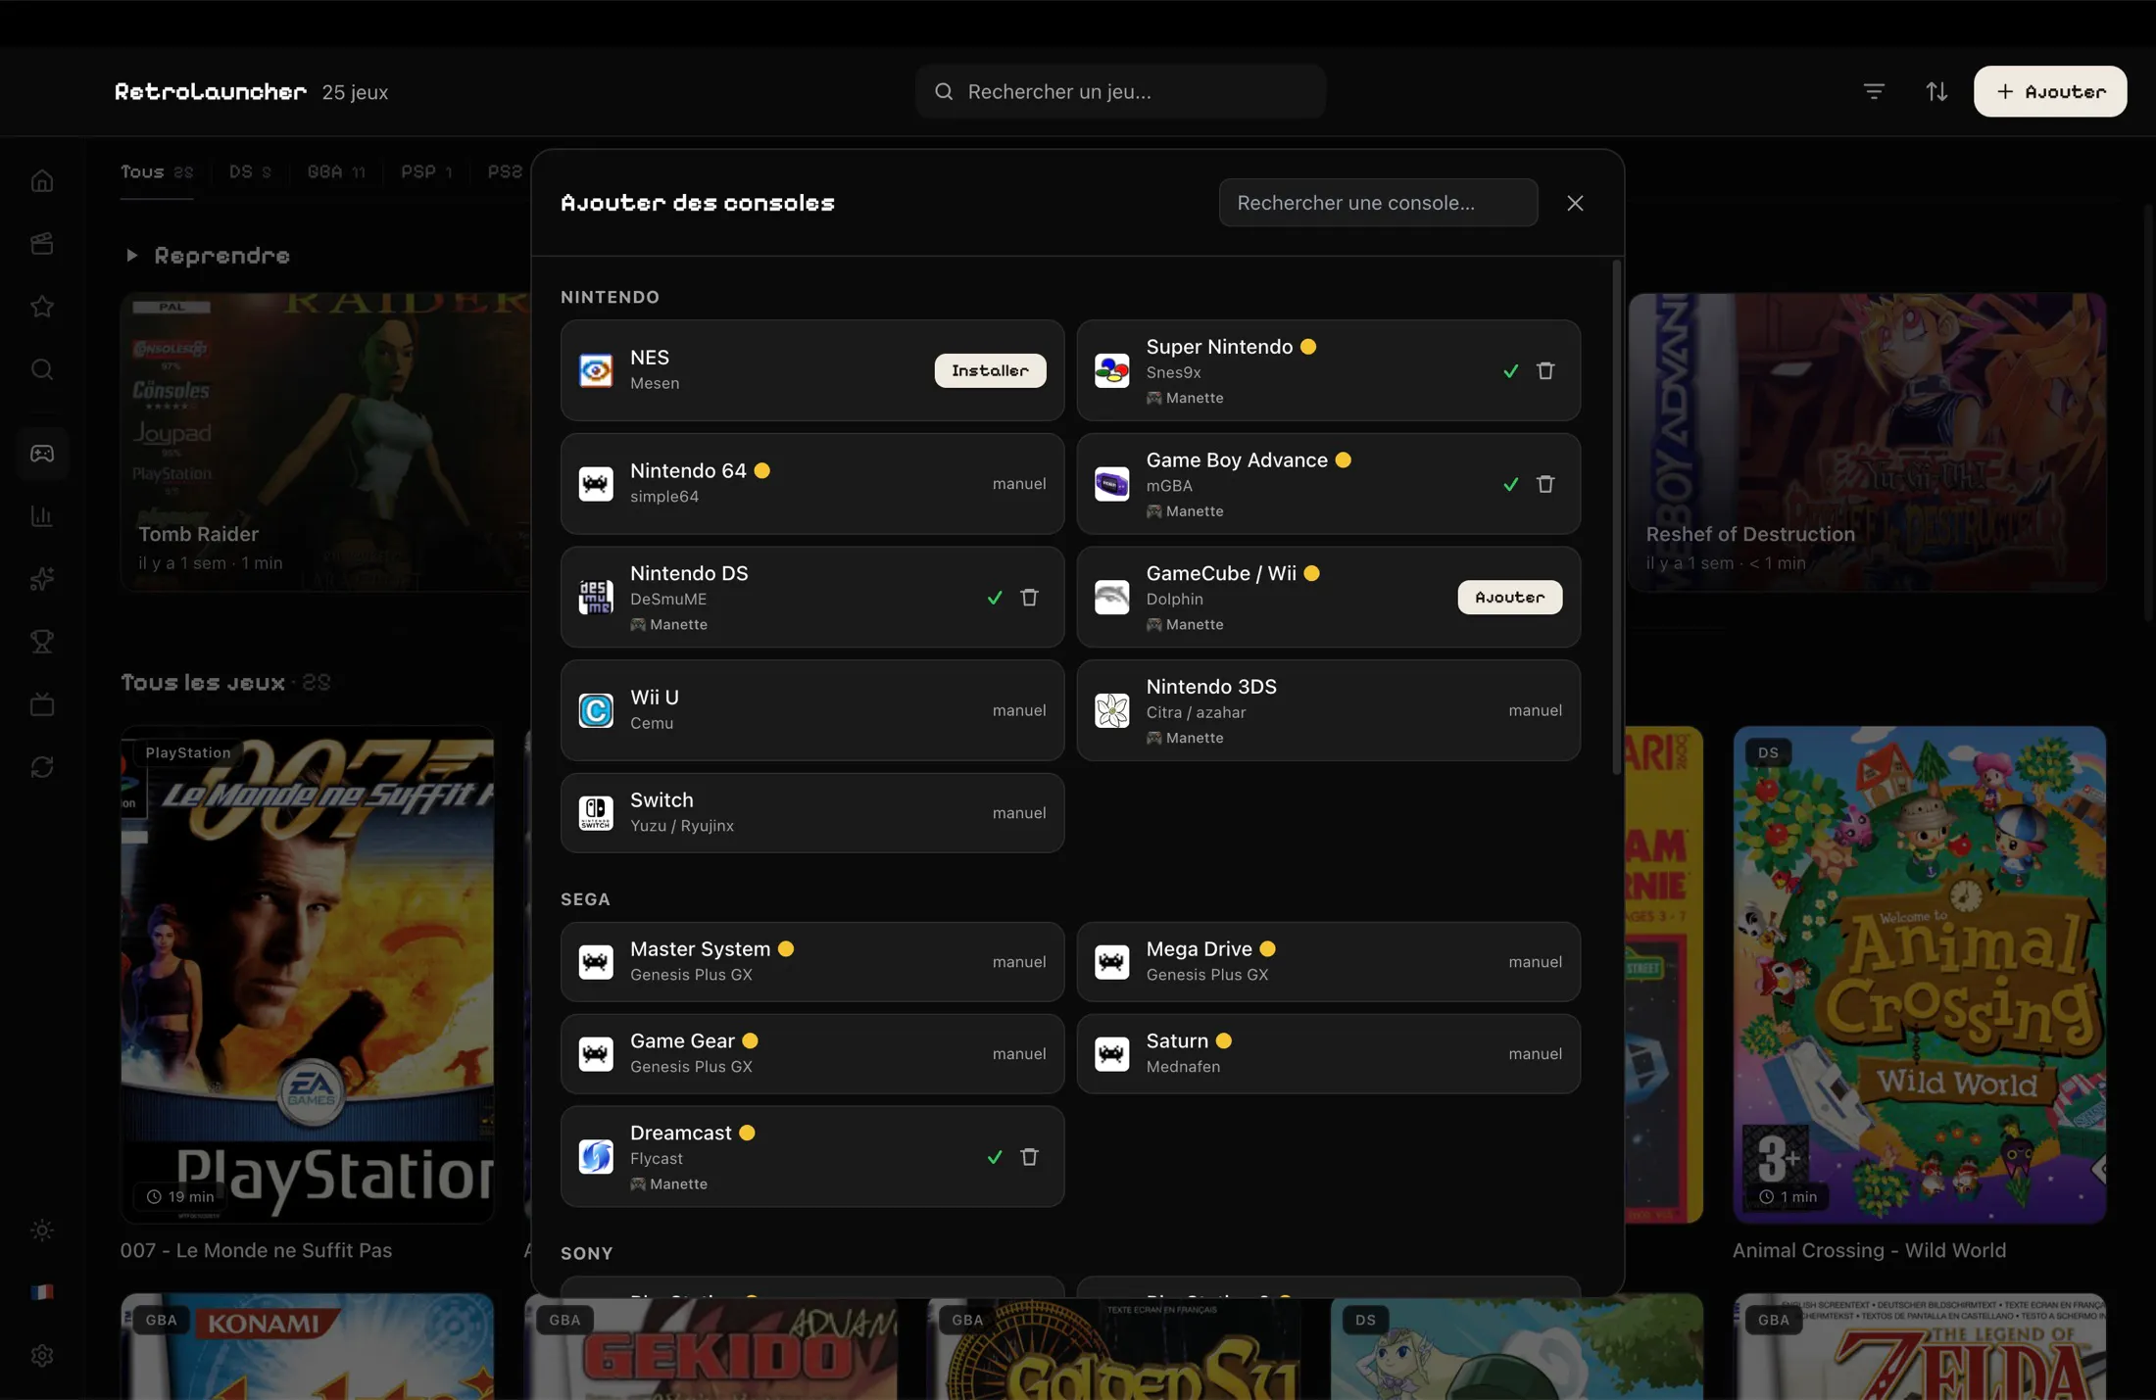This screenshot has width=2156, height=1400.
Task: Toggle the brightness theme icon in sidebar
Action: (41, 1231)
